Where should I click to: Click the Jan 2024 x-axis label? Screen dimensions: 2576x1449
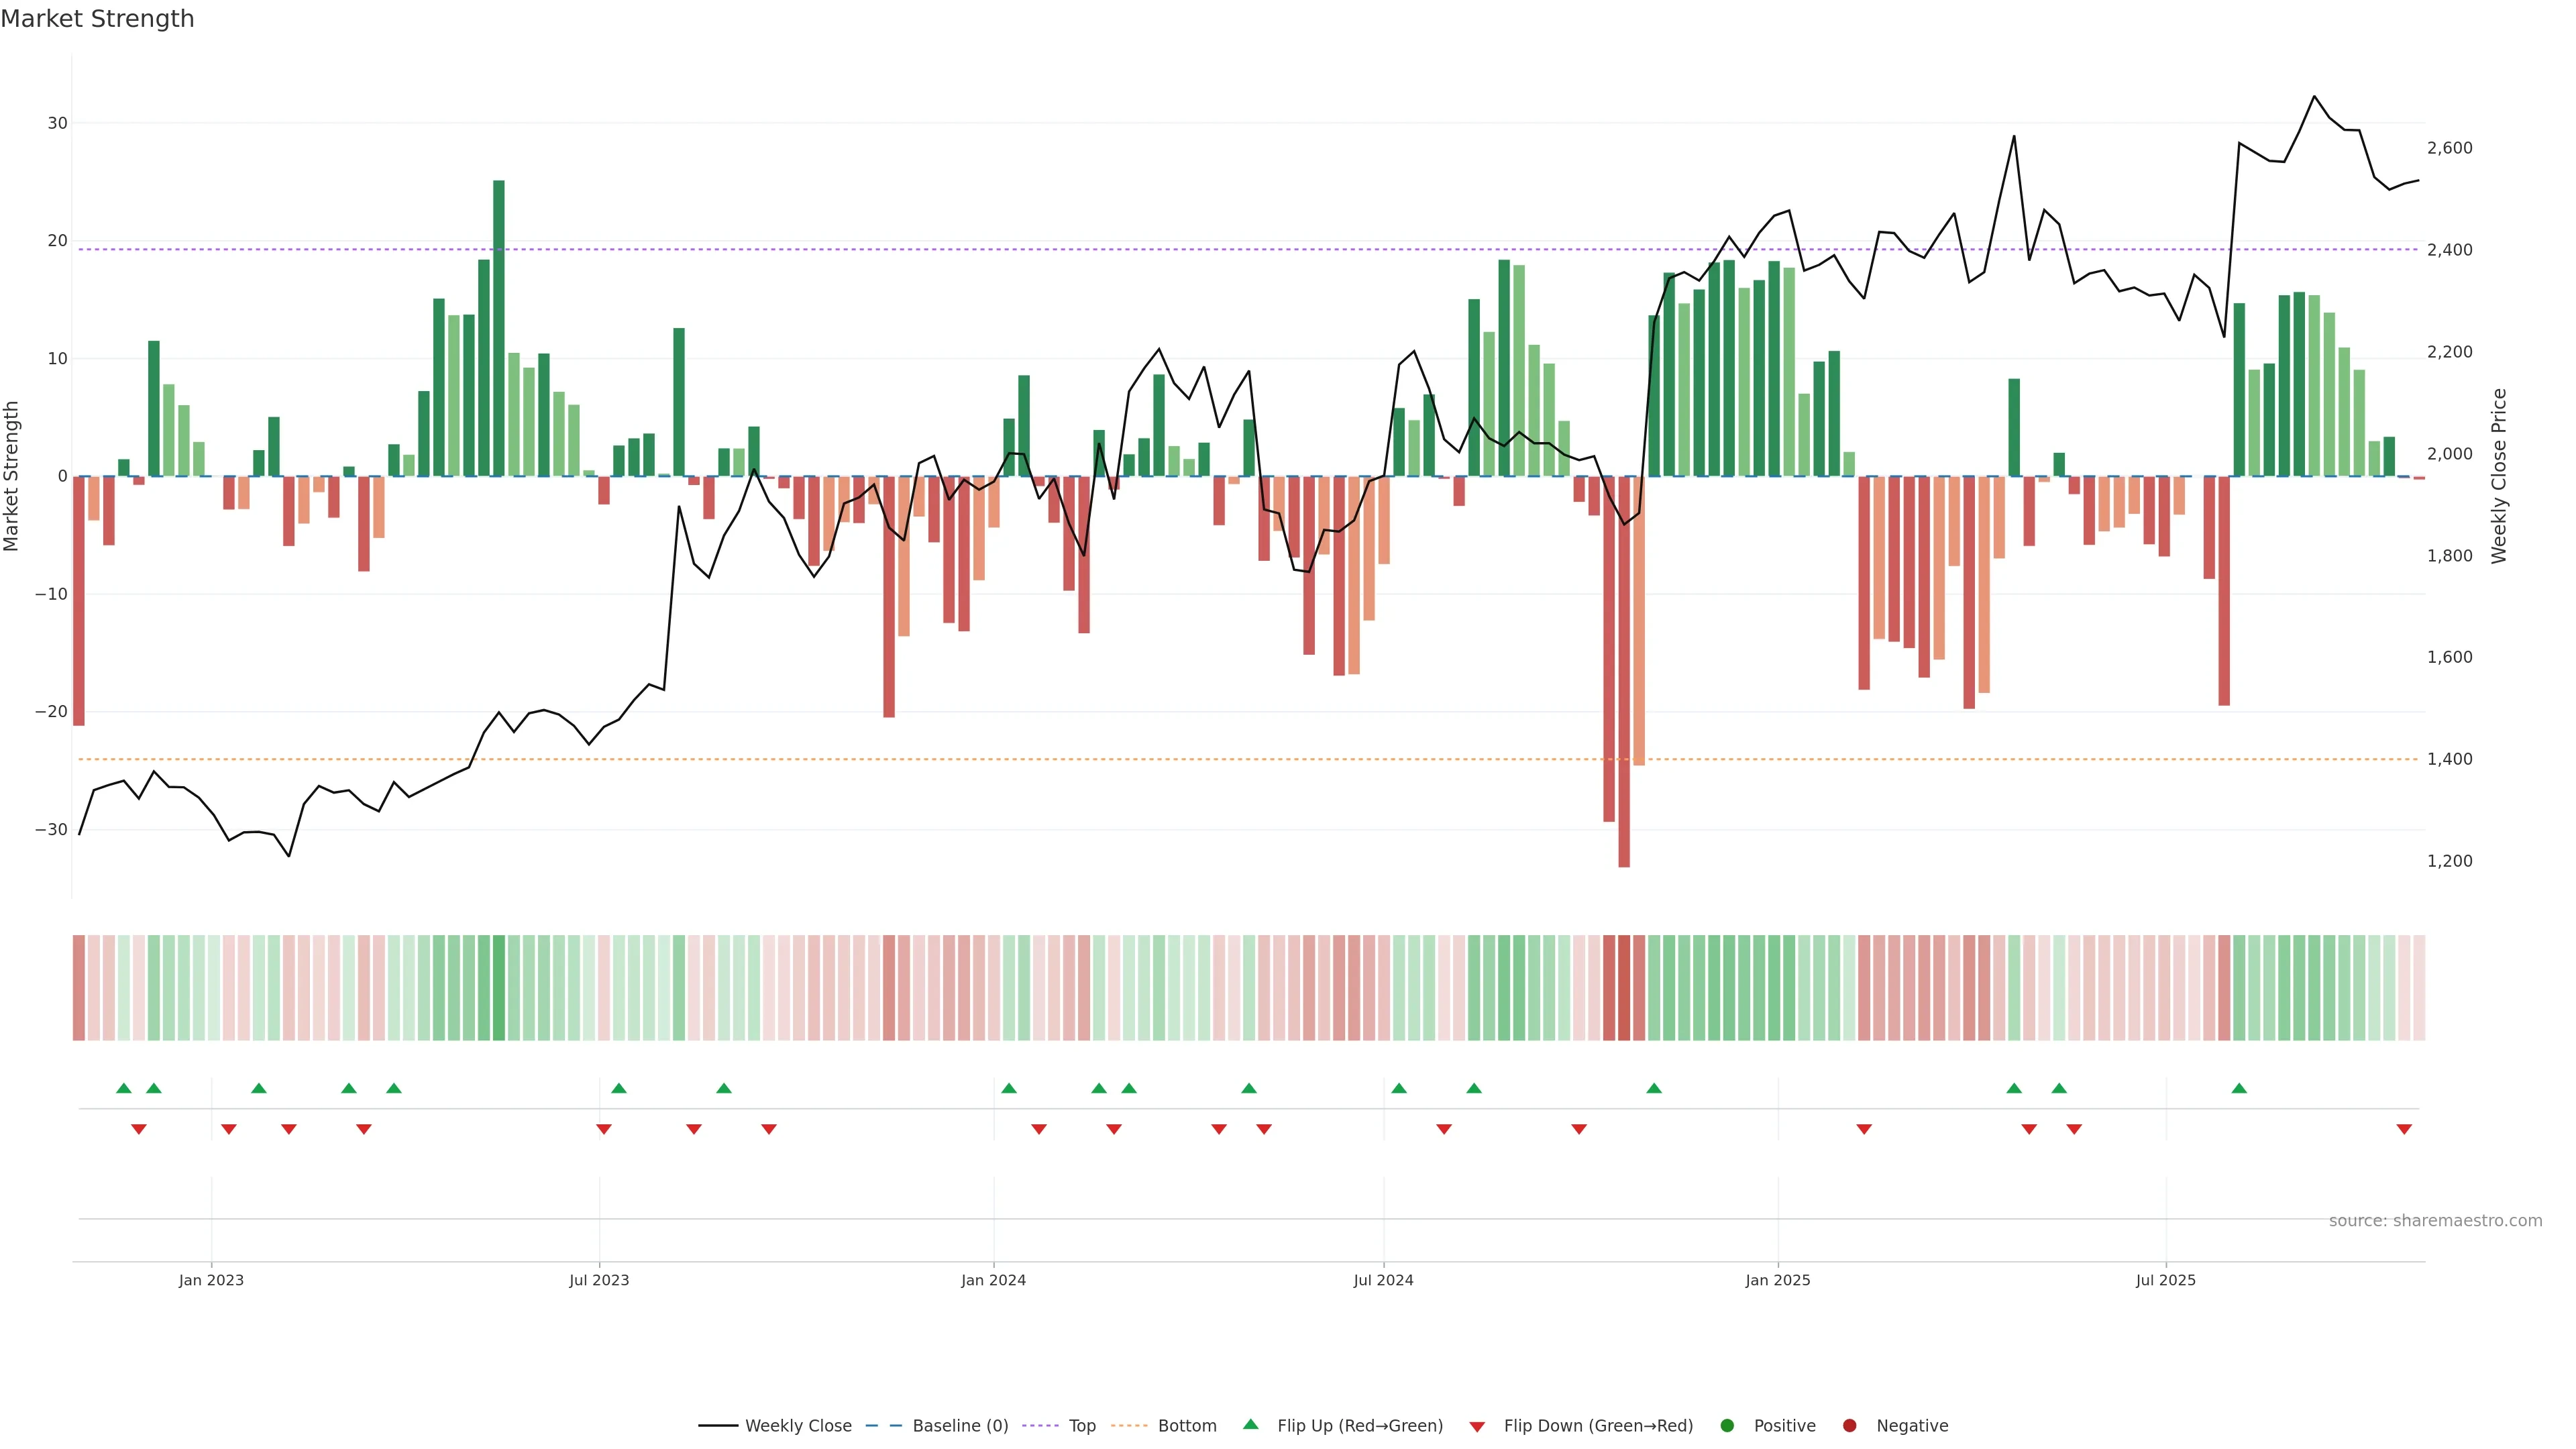click(x=993, y=1280)
